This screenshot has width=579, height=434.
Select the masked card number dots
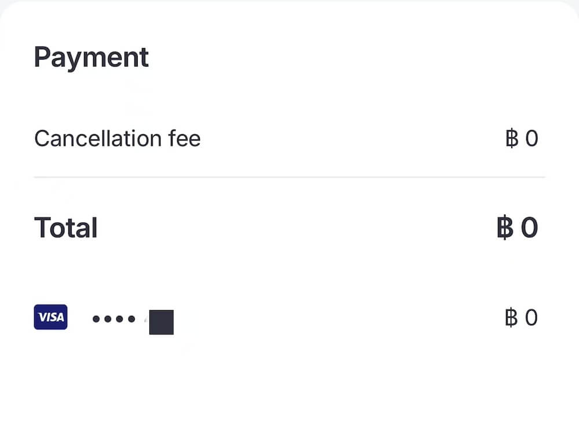[x=113, y=319]
